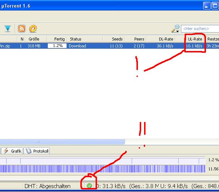Click the downloaded pieces bar beside 1.2 %
Screen dimensions: 219x192
point(102,161)
